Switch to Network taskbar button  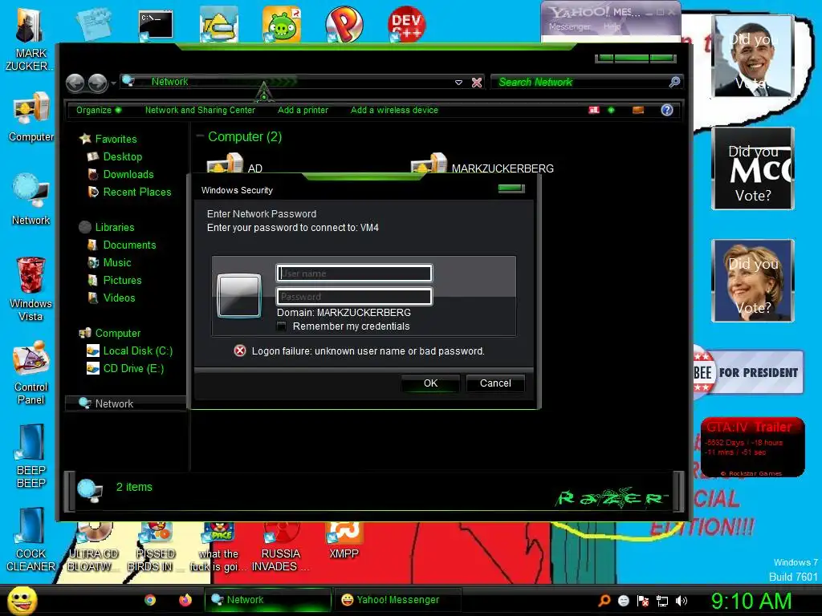267,600
